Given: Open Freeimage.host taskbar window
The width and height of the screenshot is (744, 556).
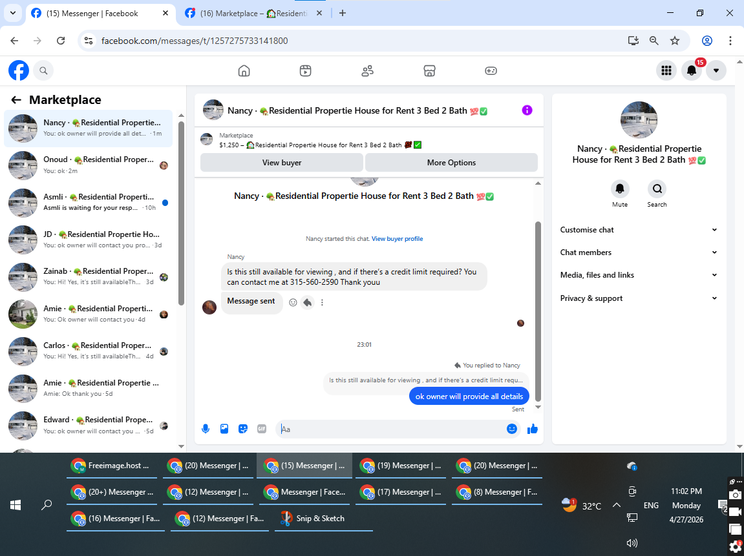Looking at the screenshot, I should pos(113,466).
